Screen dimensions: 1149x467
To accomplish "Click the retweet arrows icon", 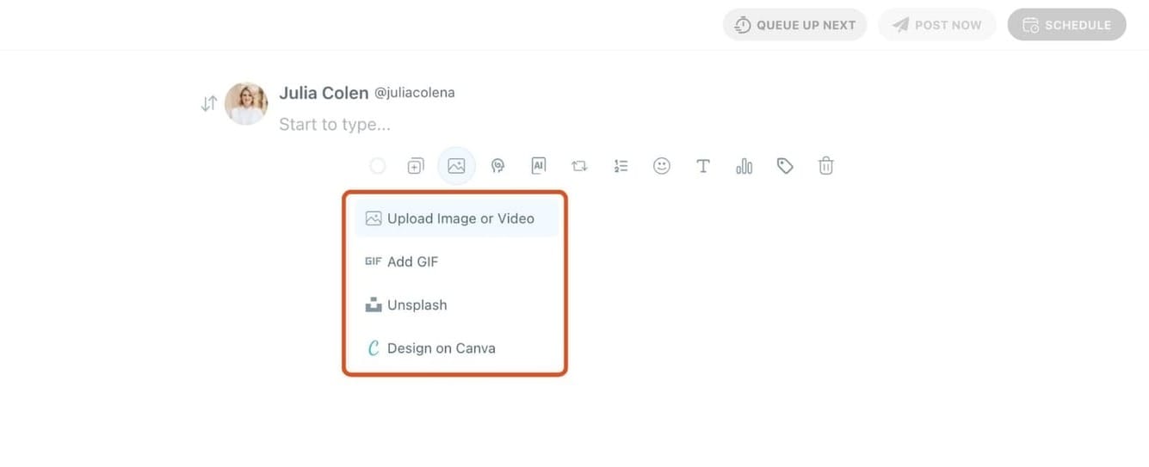I will point(579,166).
